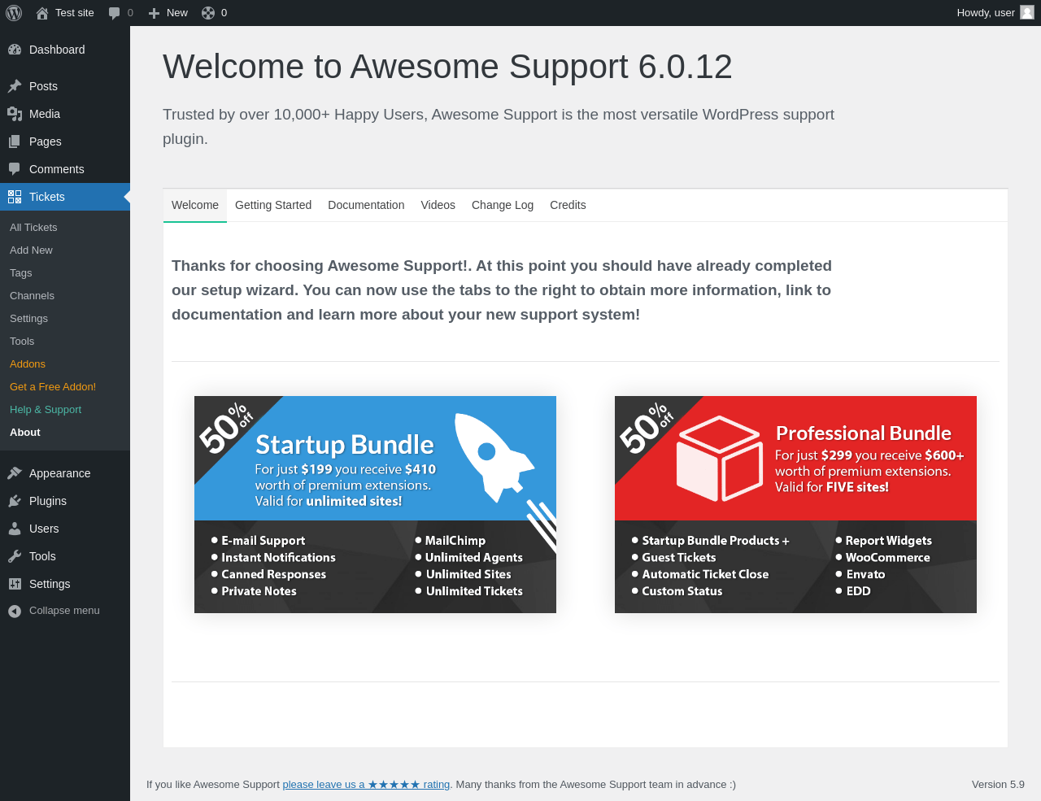This screenshot has height=801, width=1041.
Task: View the Videos tab
Action: click(438, 205)
